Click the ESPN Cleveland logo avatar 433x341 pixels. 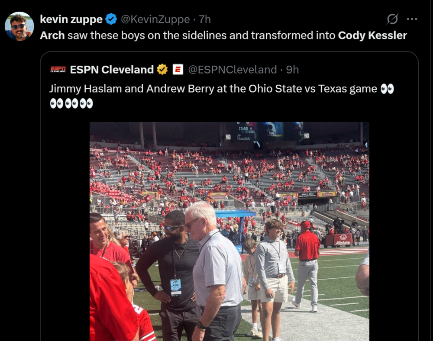[x=58, y=70]
